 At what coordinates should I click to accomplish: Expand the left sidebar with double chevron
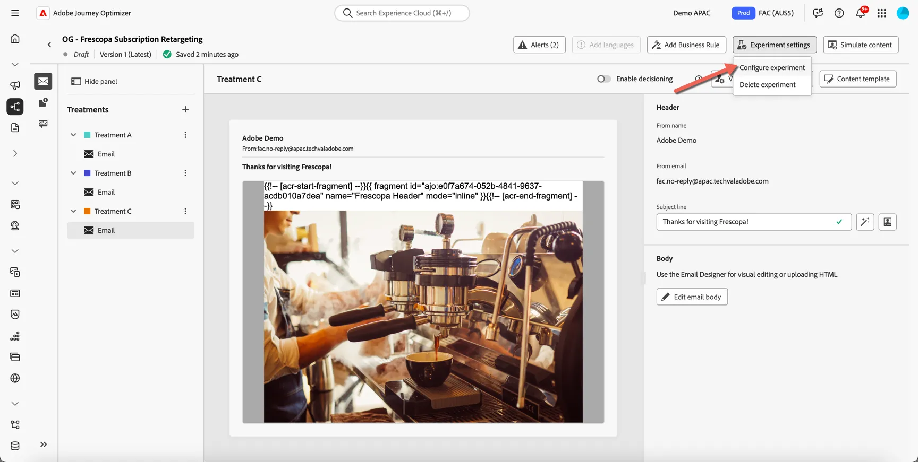tap(44, 444)
